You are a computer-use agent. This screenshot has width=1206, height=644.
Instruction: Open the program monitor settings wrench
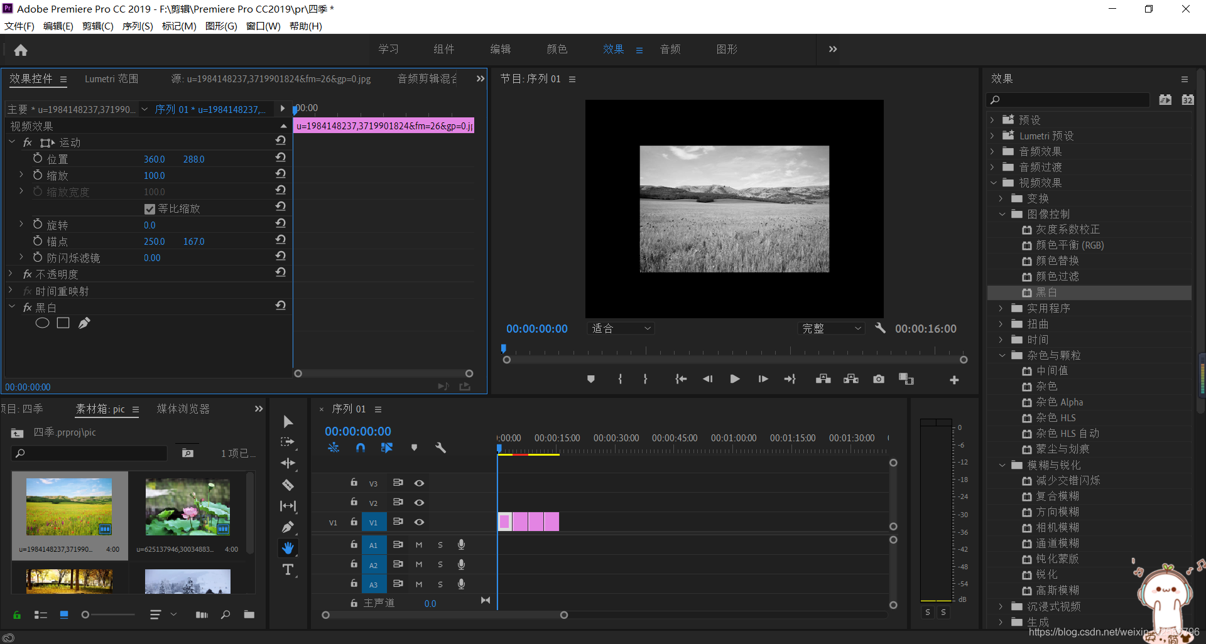[880, 328]
